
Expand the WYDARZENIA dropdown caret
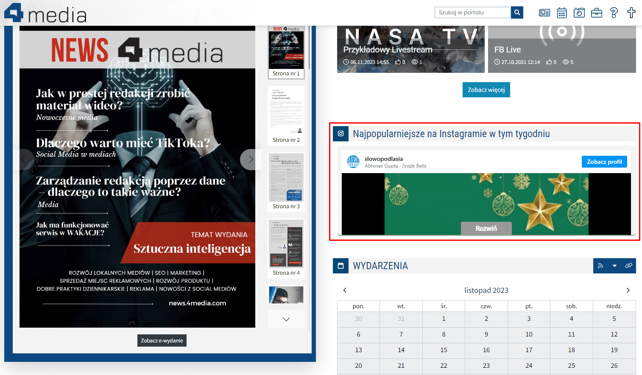614,266
